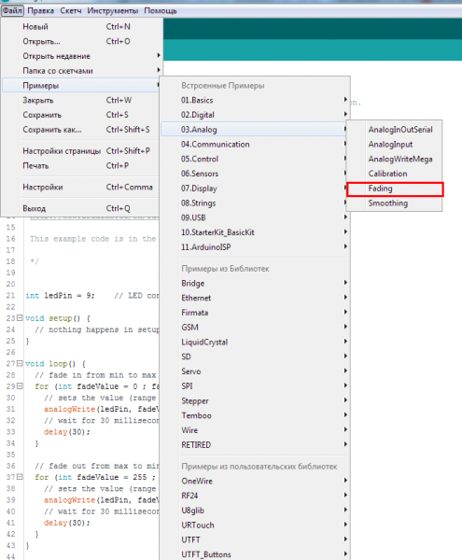Select AnalogInOutSerial example
The height and width of the screenshot is (560, 462).
click(x=395, y=130)
